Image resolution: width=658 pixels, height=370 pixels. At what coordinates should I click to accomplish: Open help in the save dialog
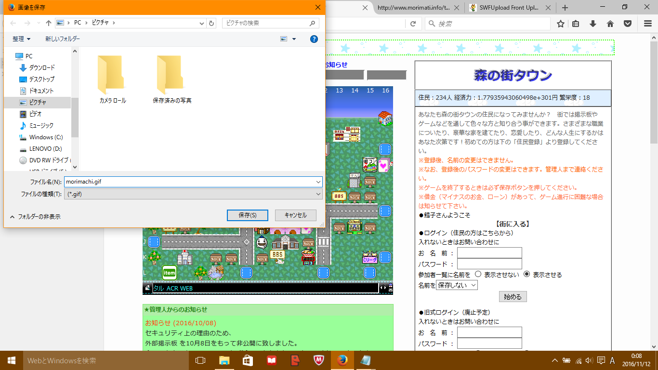(314, 39)
